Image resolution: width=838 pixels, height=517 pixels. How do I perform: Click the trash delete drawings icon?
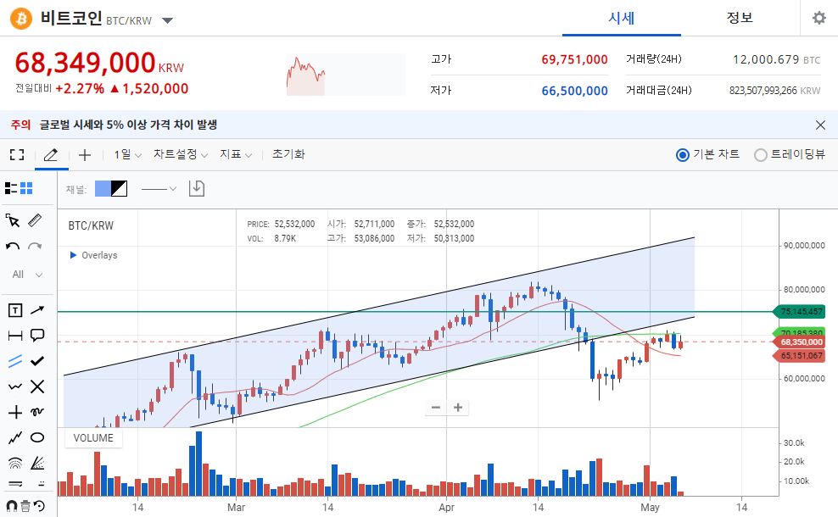(x=25, y=506)
